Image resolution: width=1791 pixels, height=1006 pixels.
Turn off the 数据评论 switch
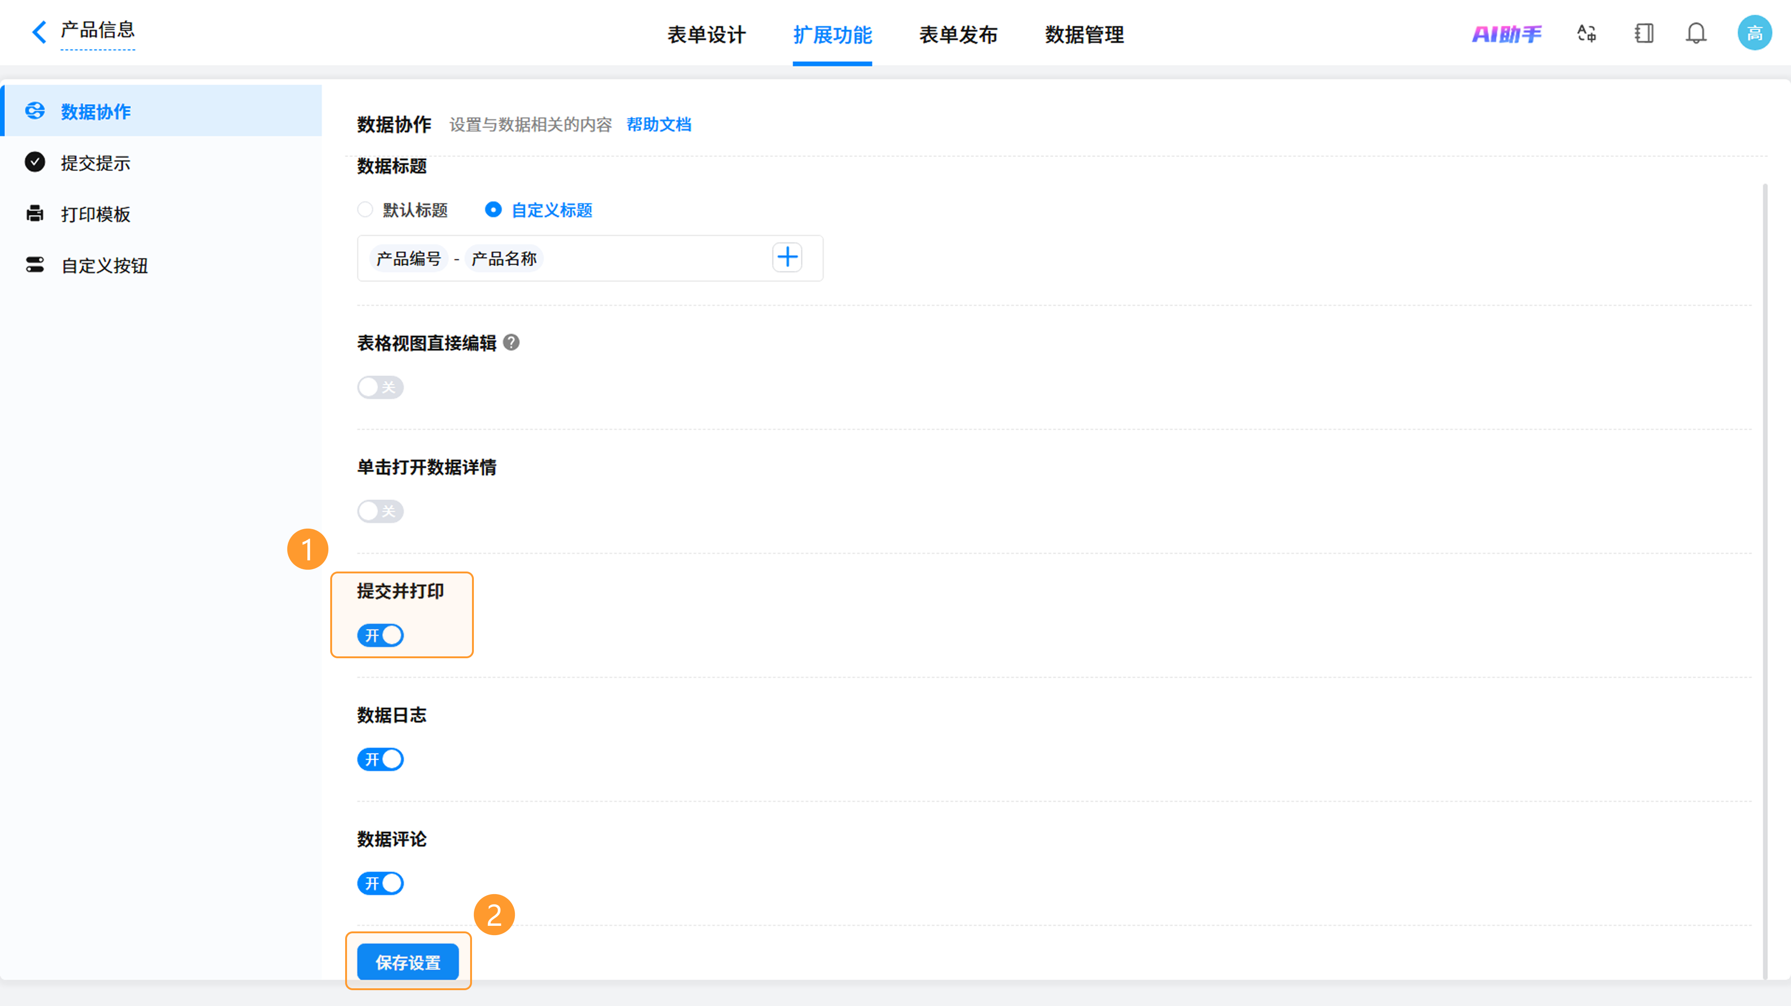[x=380, y=883]
